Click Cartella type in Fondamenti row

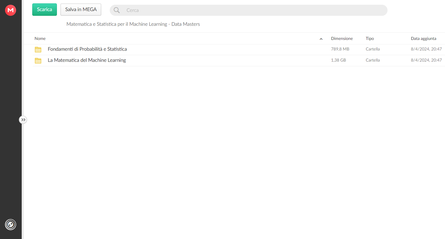pyautogui.click(x=372, y=49)
